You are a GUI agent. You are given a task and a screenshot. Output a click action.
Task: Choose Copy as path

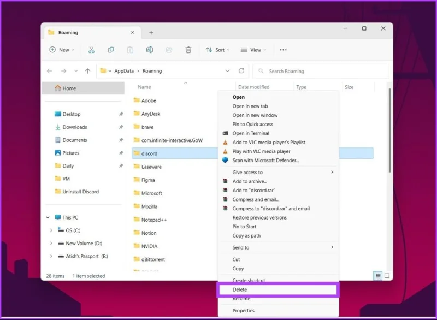pos(278,235)
